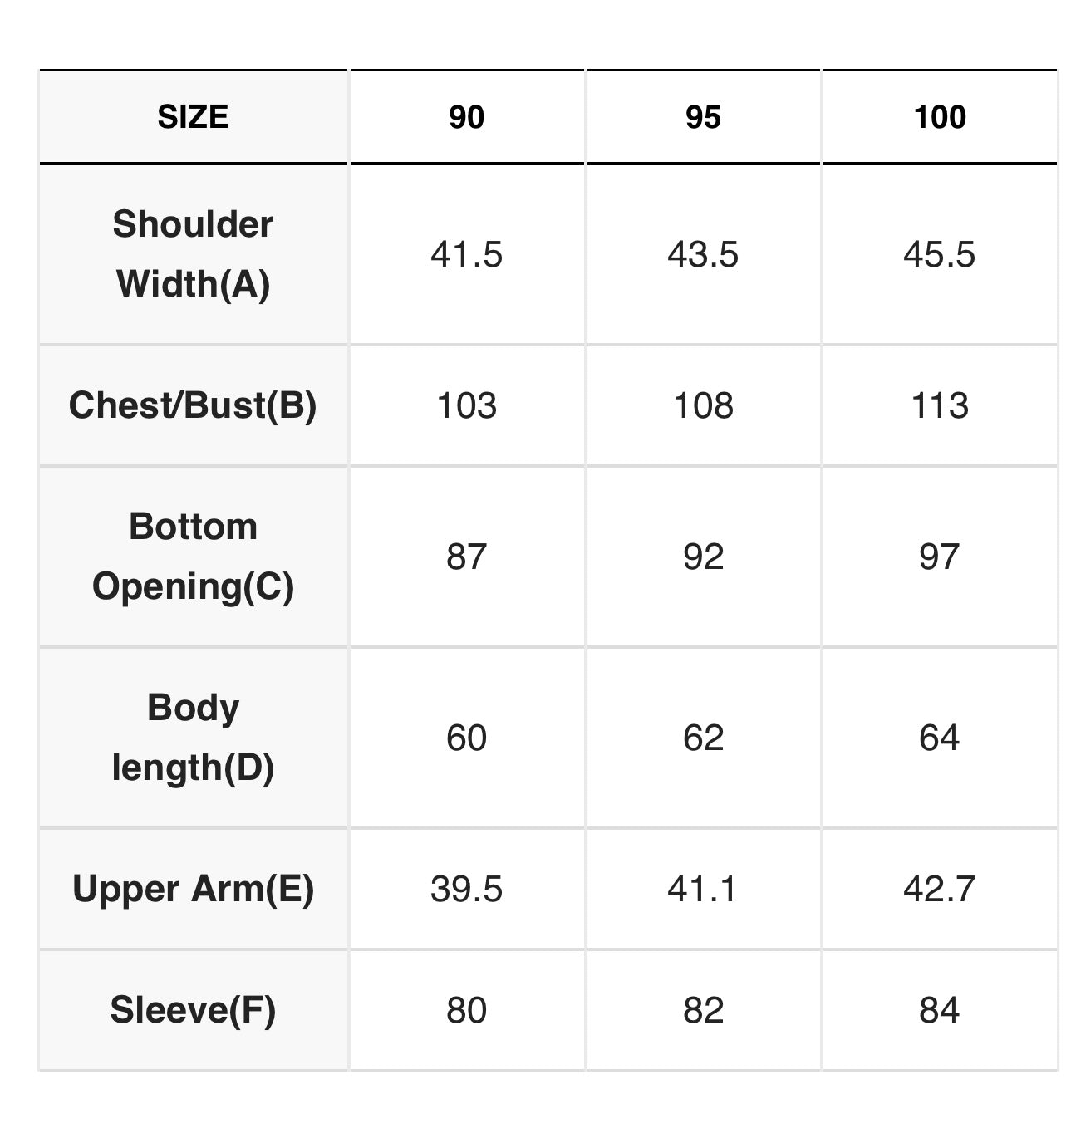The width and height of the screenshot is (1071, 1133).
Task: Click the bottom opening value 87
Action: pyautogui.click(x=466, y=557)
